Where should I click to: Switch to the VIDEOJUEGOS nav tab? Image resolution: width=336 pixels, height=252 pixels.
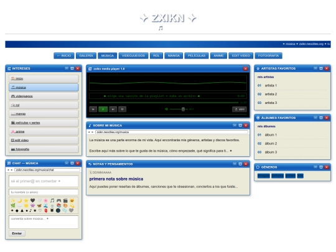click(133, 56)
